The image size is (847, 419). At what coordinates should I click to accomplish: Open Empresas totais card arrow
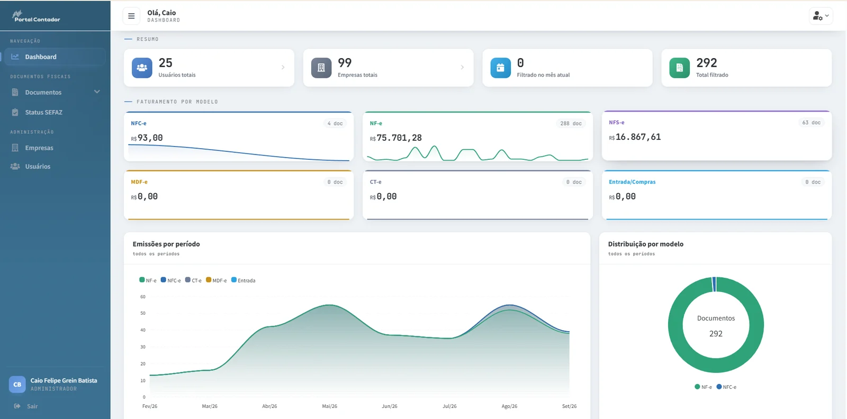[x=462, y=67]
